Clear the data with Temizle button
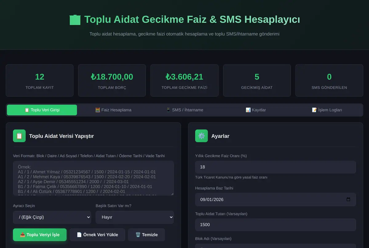 click(146, 235)
